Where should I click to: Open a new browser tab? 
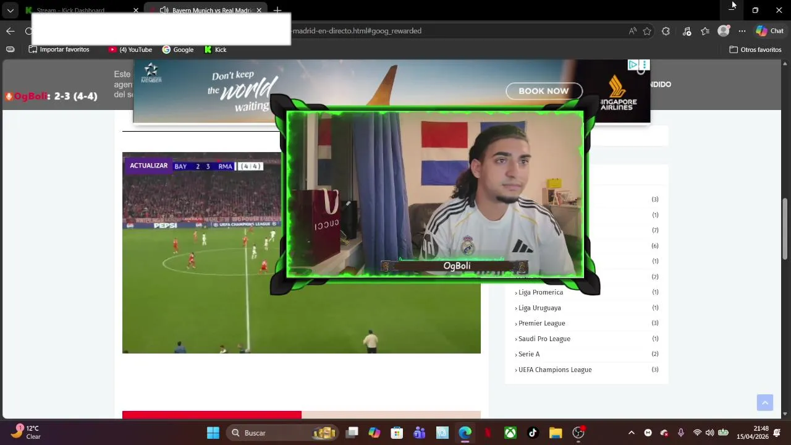pos(277,11)
